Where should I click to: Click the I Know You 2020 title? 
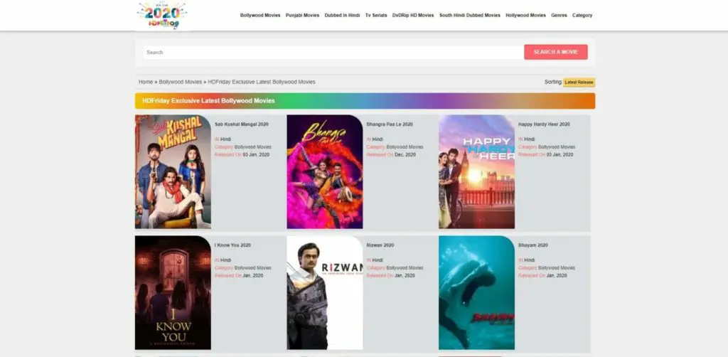click(x=232, y=245)
